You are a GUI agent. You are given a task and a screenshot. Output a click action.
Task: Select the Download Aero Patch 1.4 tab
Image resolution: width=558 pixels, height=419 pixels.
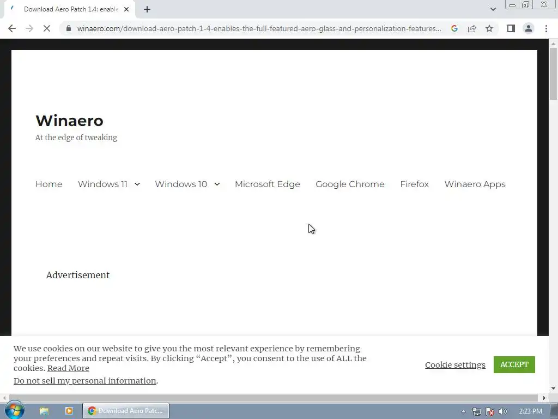pyautogui.click(x=69, y=9)
